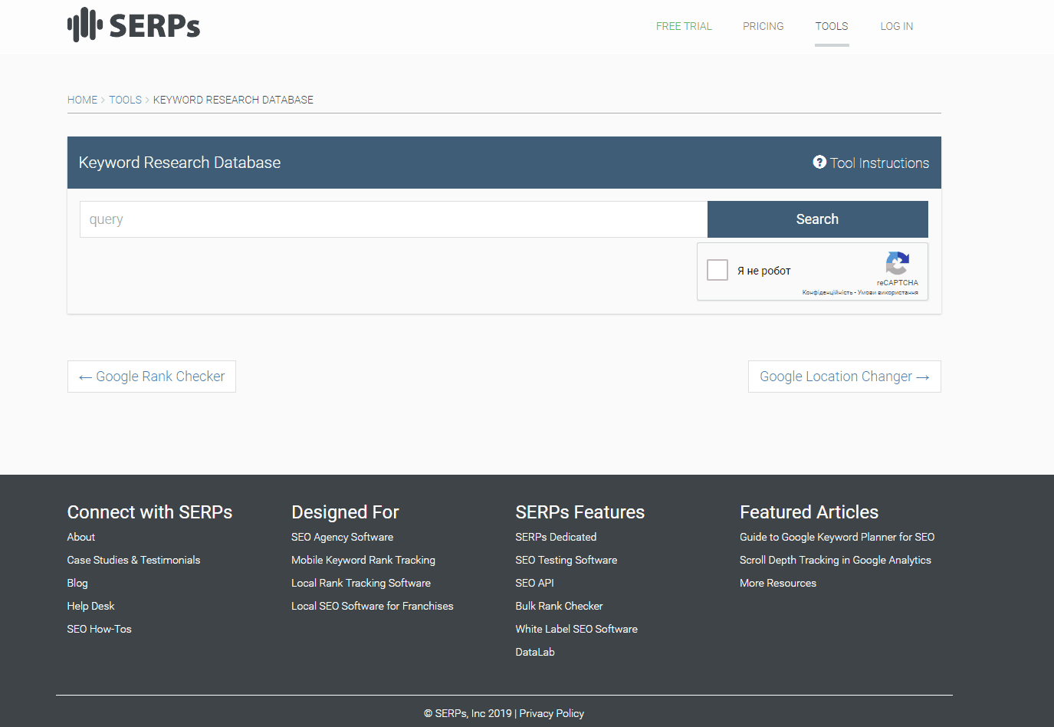Open the FREE TRIAL nav item
The image size is (1054, 727).
click(x=684, y=26)
